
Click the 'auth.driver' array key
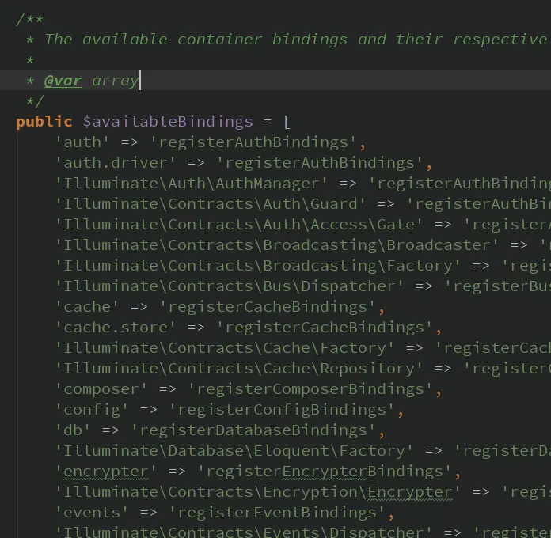[x=116, y=163]
